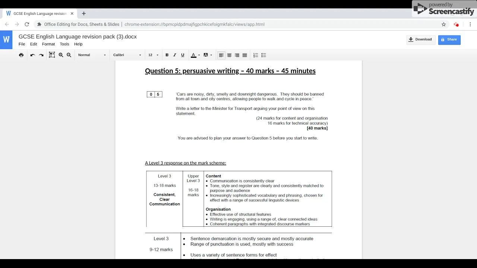Open the Edit menu
477x268 pixels.
tap(34, 44)
